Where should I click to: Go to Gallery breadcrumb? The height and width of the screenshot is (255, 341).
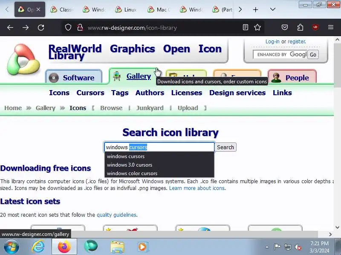(46, 108)
